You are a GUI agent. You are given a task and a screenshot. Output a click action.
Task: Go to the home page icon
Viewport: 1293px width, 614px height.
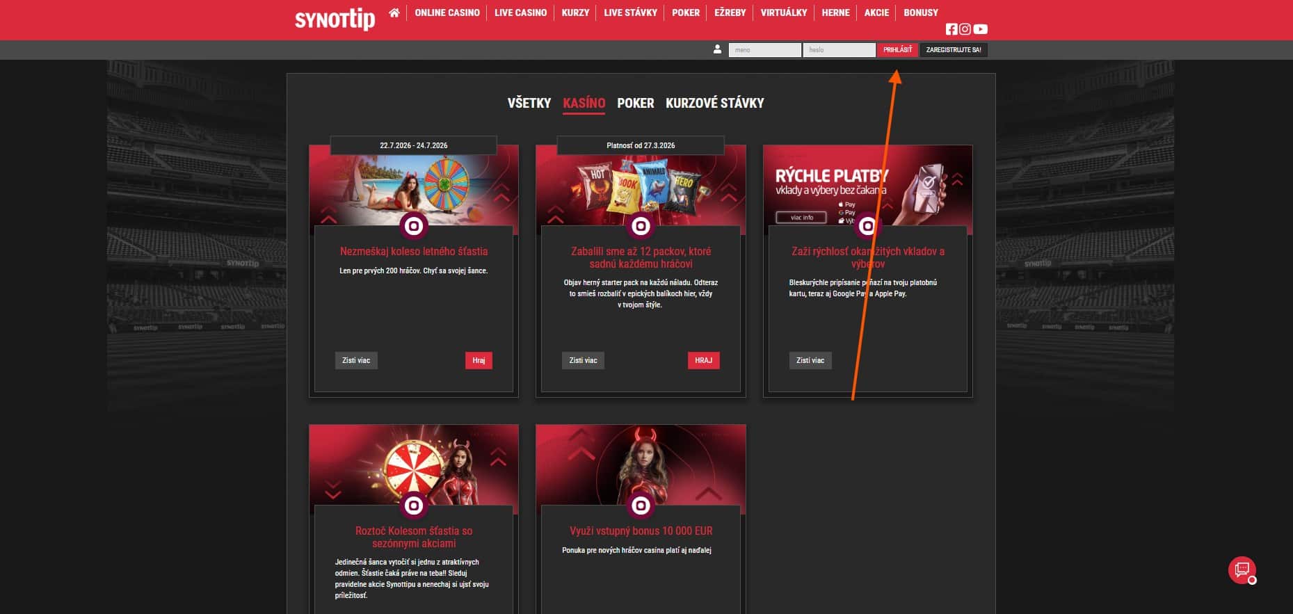click(394, 13)
